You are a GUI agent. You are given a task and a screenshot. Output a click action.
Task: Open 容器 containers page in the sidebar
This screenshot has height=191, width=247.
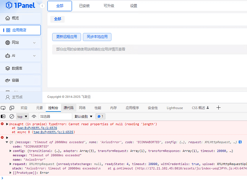[x=15, y=81]
